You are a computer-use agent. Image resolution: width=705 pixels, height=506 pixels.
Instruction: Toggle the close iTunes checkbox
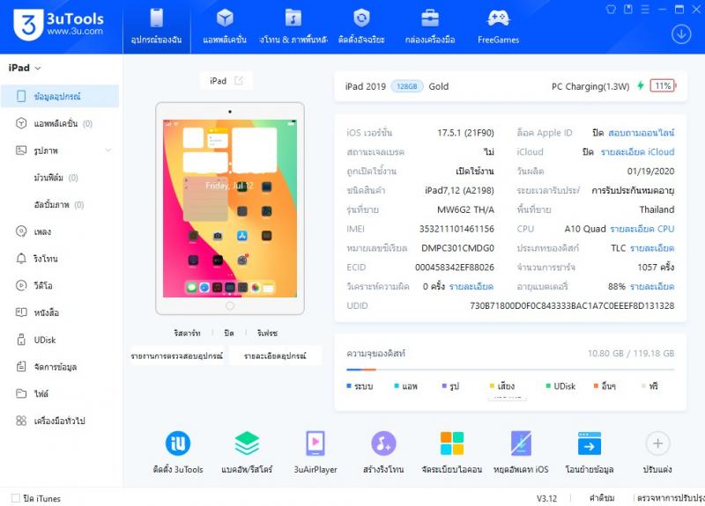pyautogui.click(x=16, y=498)
